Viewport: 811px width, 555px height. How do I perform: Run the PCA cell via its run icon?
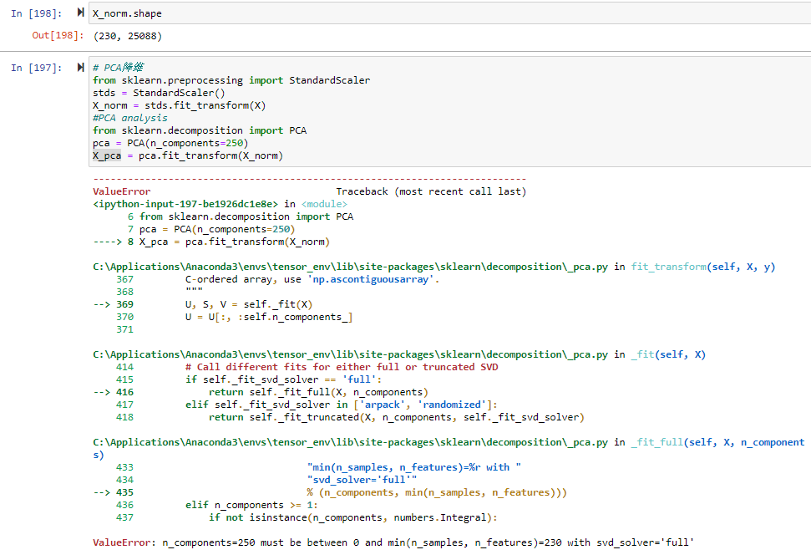tap(80, 67)
